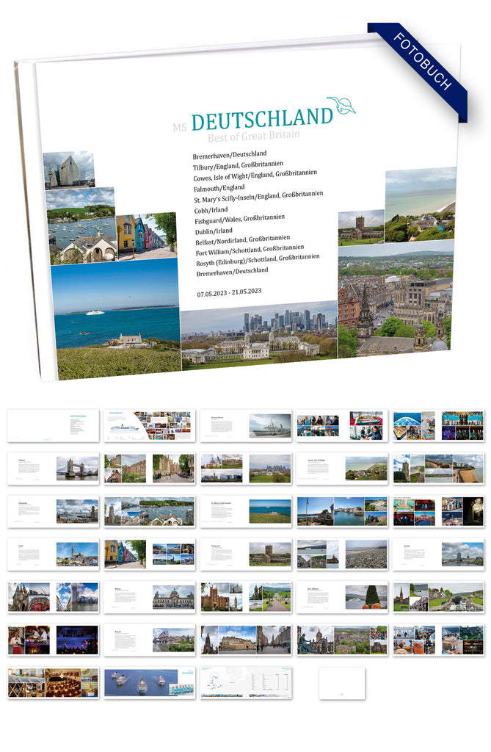
Task: Open the title page spread thumbnail
Action: pyautogui.click(x=54, y=425)
